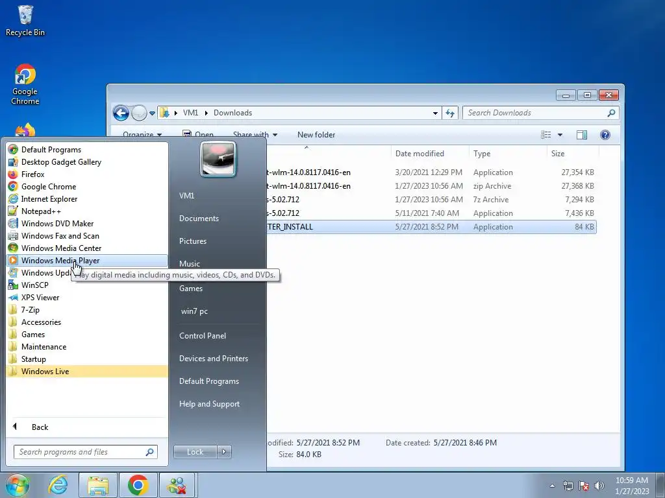Open Music from Start menu
The image size is (665, 498).
click(189, 263)
